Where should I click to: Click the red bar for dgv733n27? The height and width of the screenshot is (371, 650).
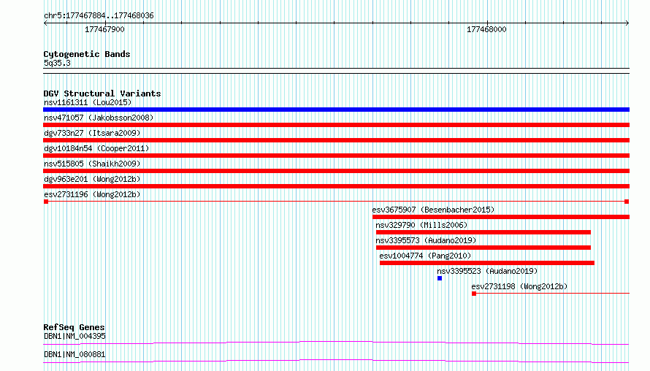[336, 140]
